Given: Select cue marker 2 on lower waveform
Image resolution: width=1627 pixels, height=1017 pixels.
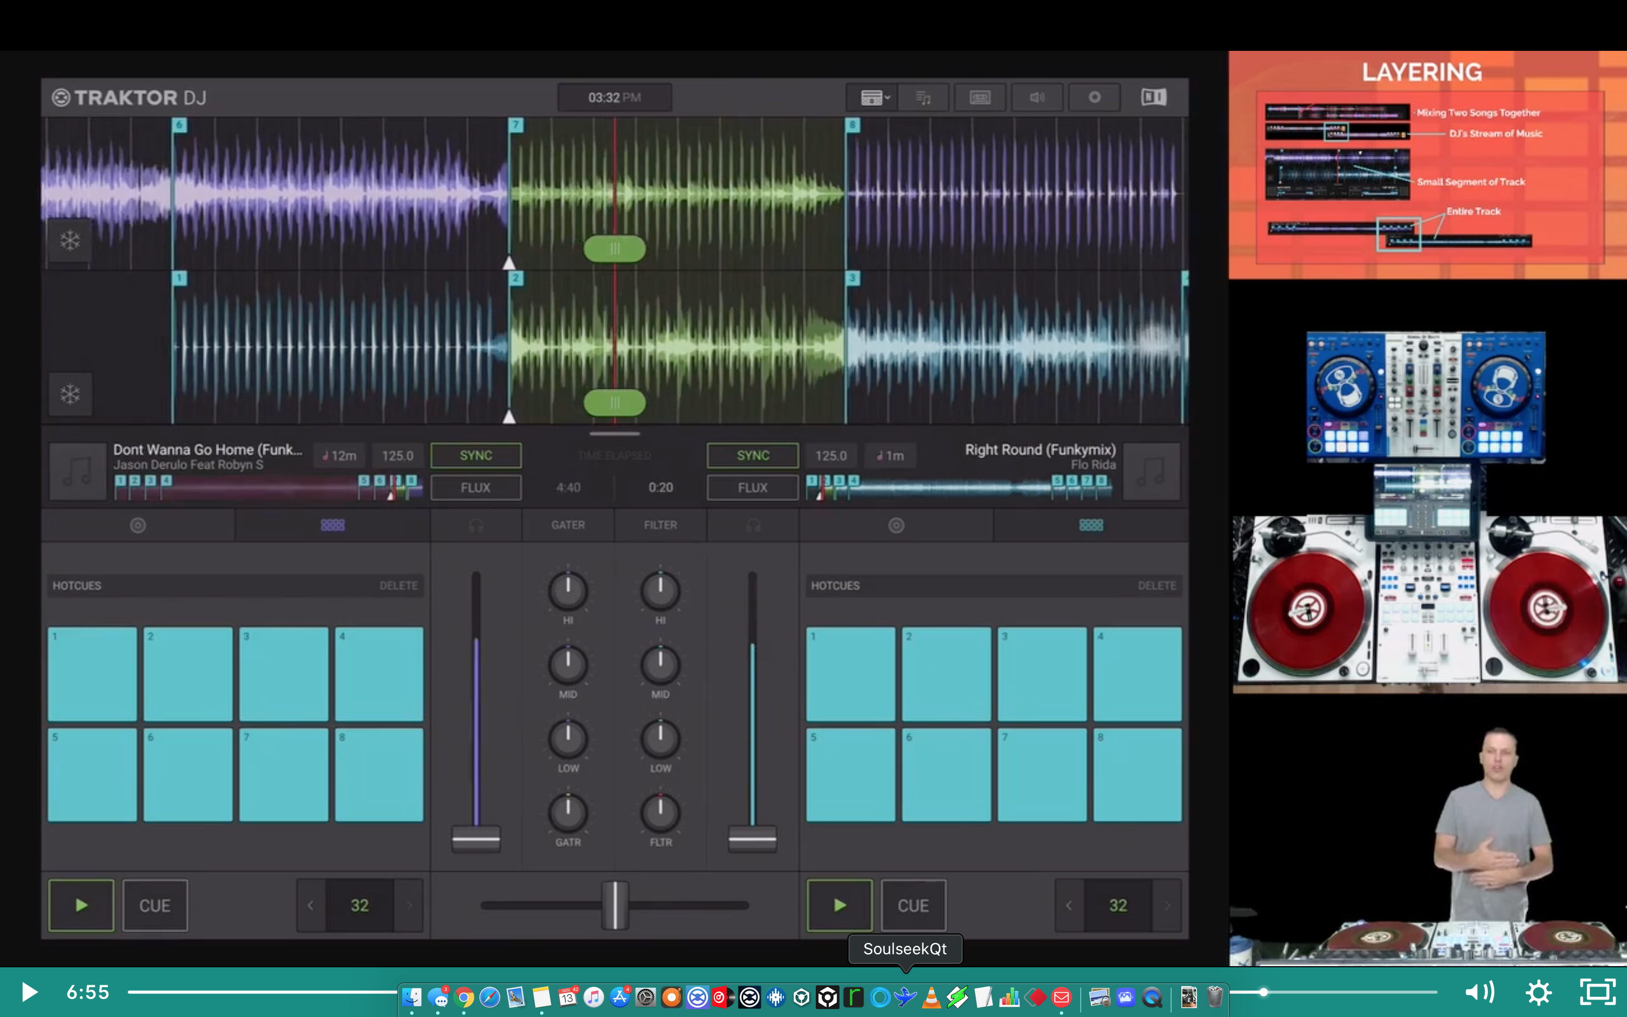Looking at the screenshot, I should click(516, 278).
